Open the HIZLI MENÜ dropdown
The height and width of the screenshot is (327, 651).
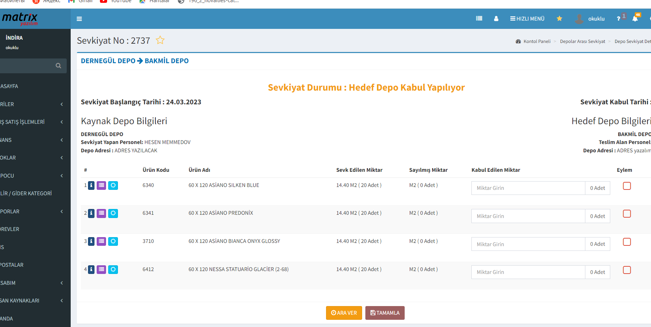point(527,19)
